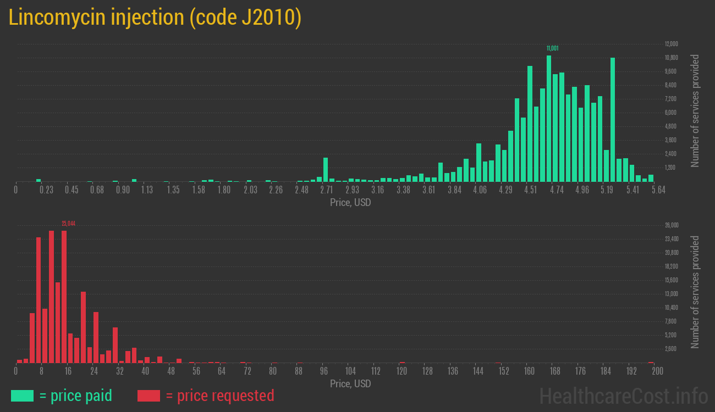Click the green price paid legend swatch

[x=22, y=396]
